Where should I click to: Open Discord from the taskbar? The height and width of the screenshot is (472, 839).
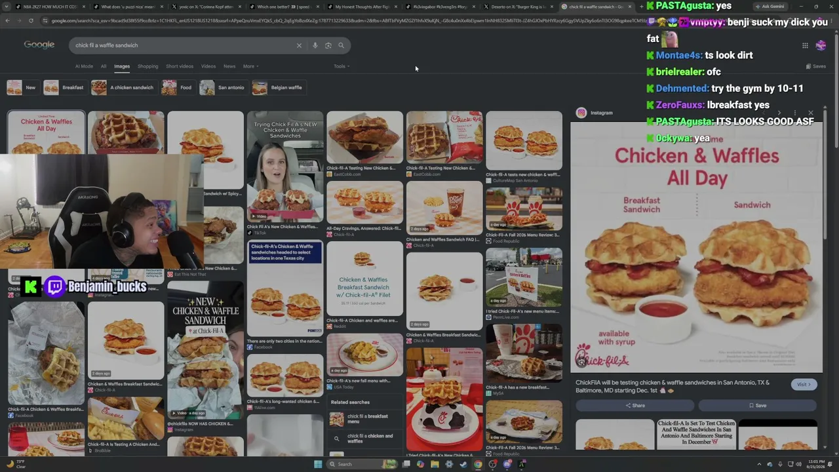click(x=507, y=464)
